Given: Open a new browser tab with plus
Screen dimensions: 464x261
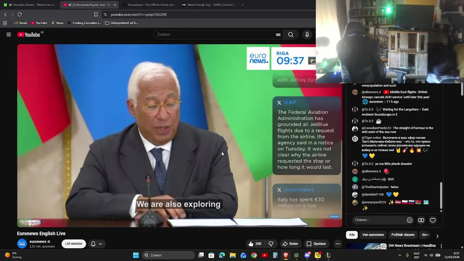Looking at the screenshot, I should (x=243, y=5).
